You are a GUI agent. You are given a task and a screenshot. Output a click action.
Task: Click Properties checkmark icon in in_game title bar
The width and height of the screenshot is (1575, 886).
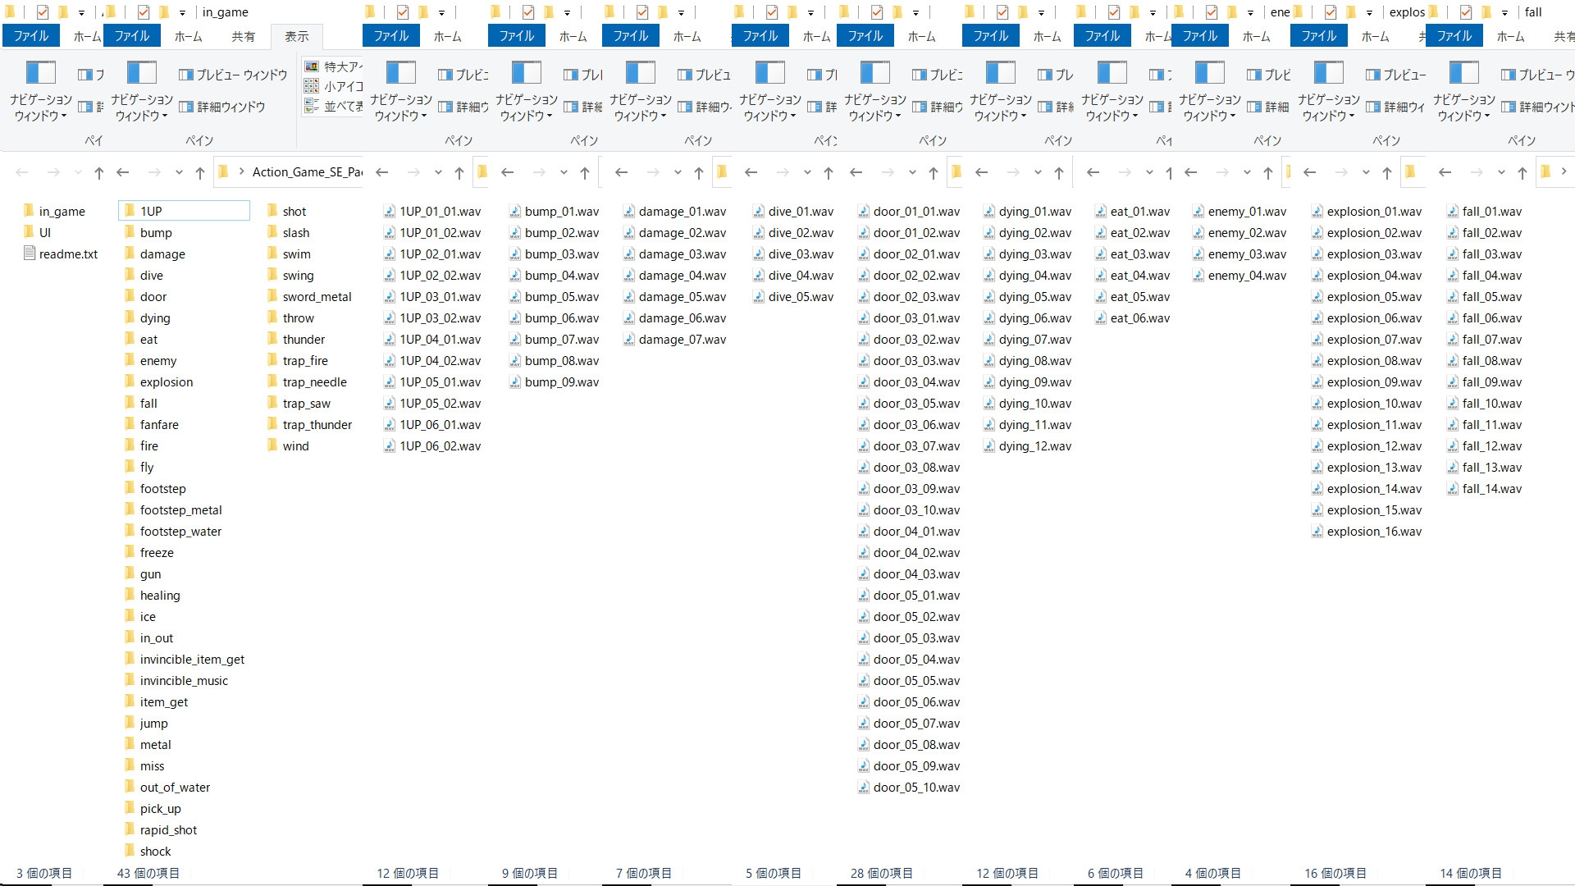144,12
